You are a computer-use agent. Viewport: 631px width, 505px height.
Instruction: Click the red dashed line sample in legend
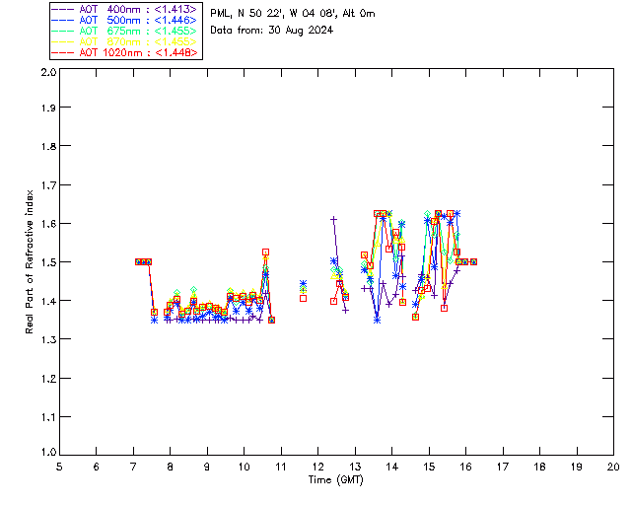coord(63,52)
